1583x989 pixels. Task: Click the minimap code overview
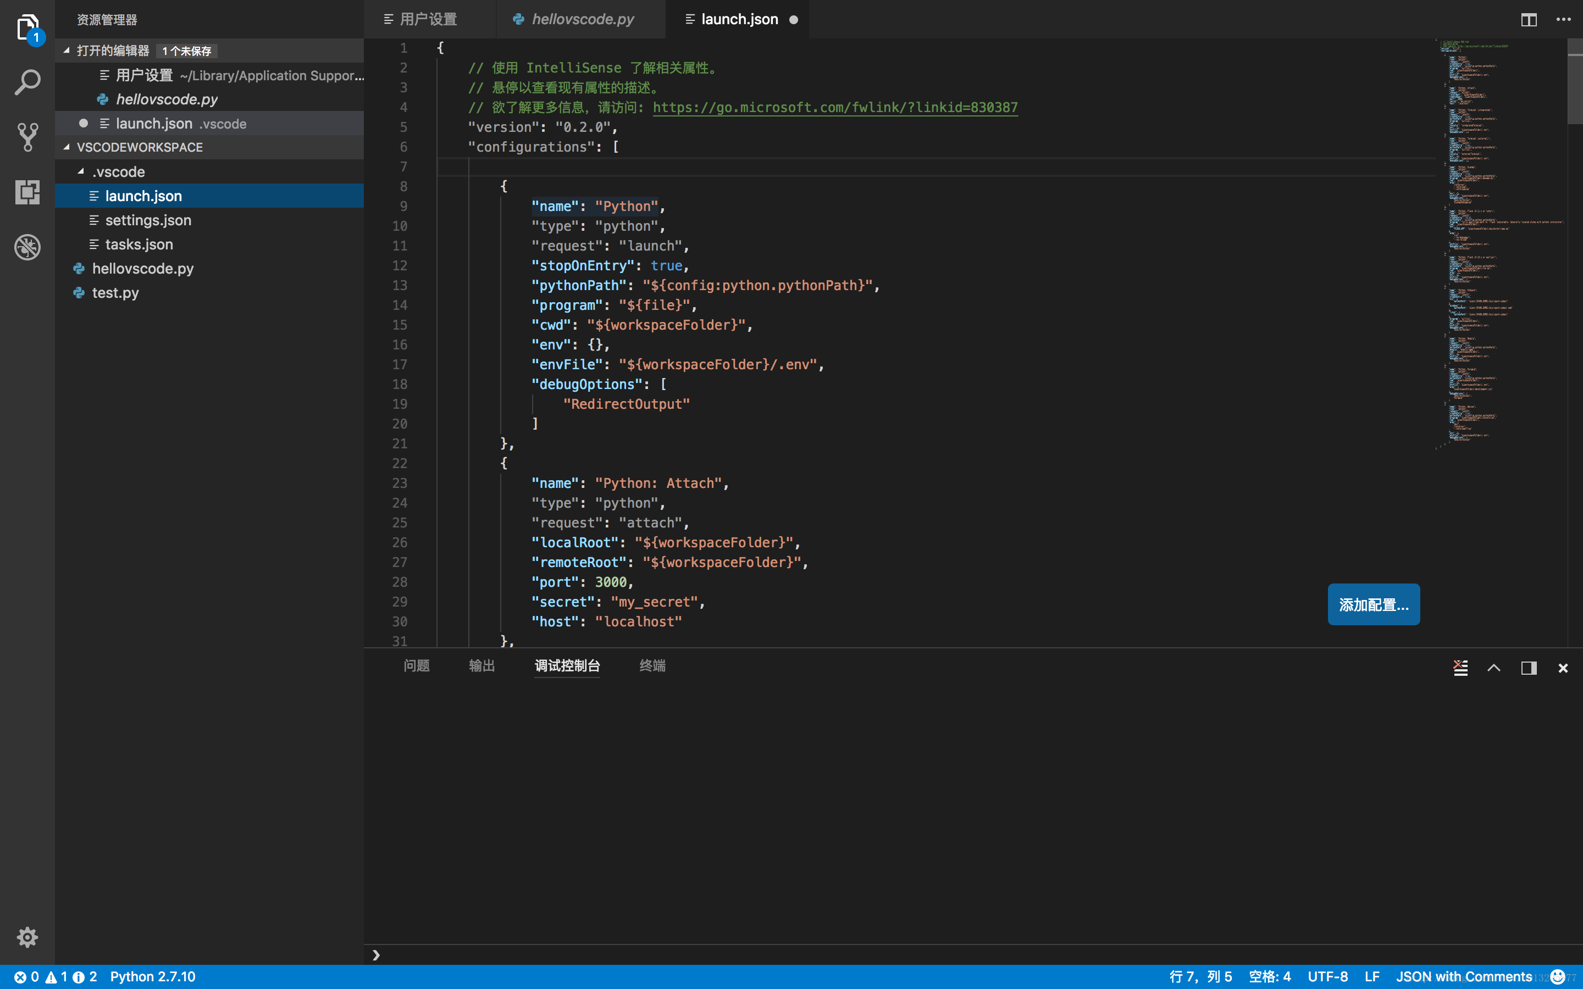pos(1501,243)
